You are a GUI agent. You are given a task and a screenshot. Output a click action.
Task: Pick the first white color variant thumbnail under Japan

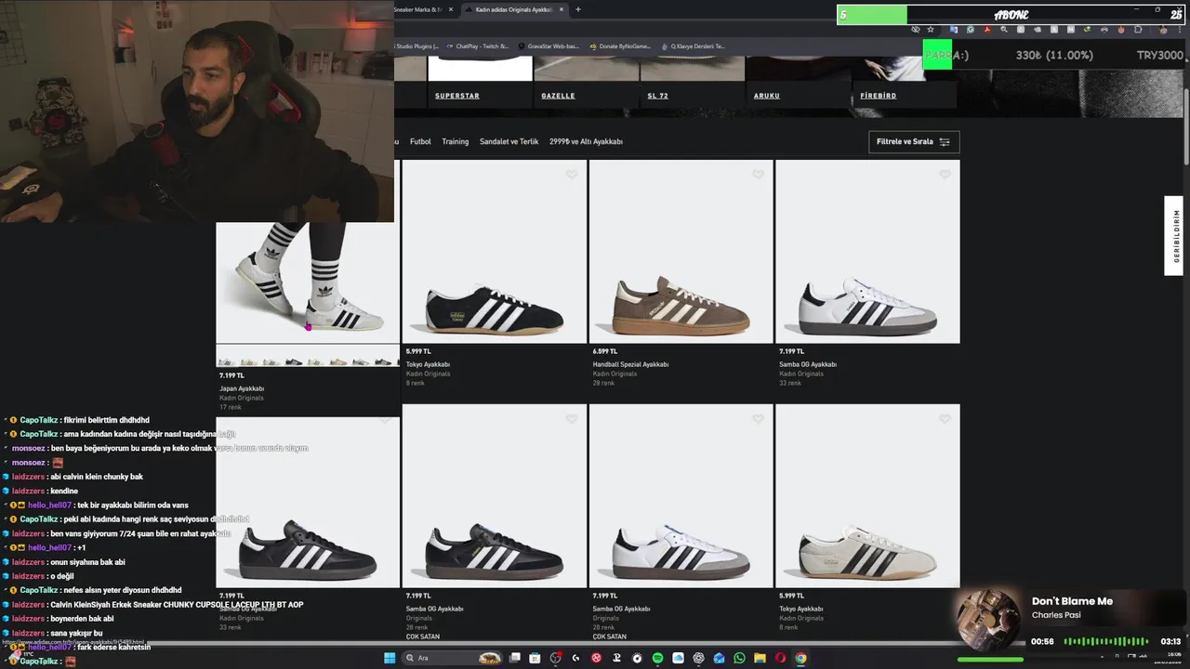coord(226,361)
